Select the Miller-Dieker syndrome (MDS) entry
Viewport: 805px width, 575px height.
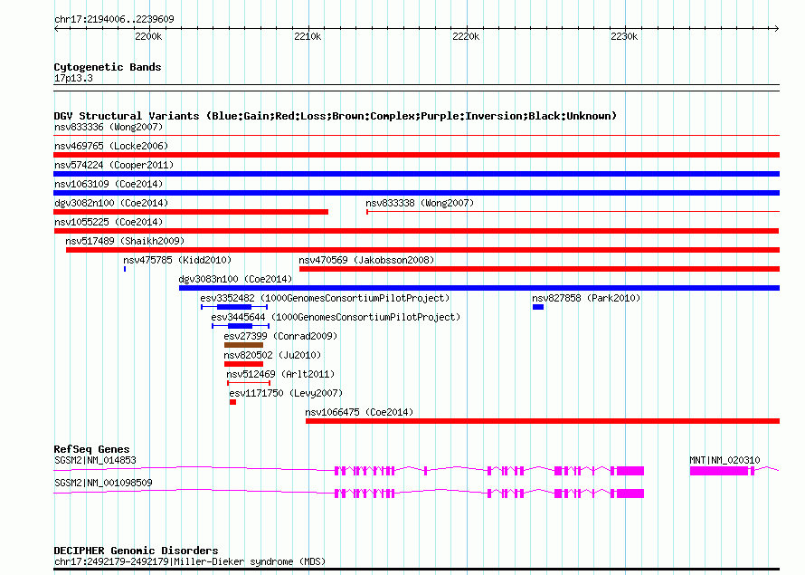pos(190,561)
